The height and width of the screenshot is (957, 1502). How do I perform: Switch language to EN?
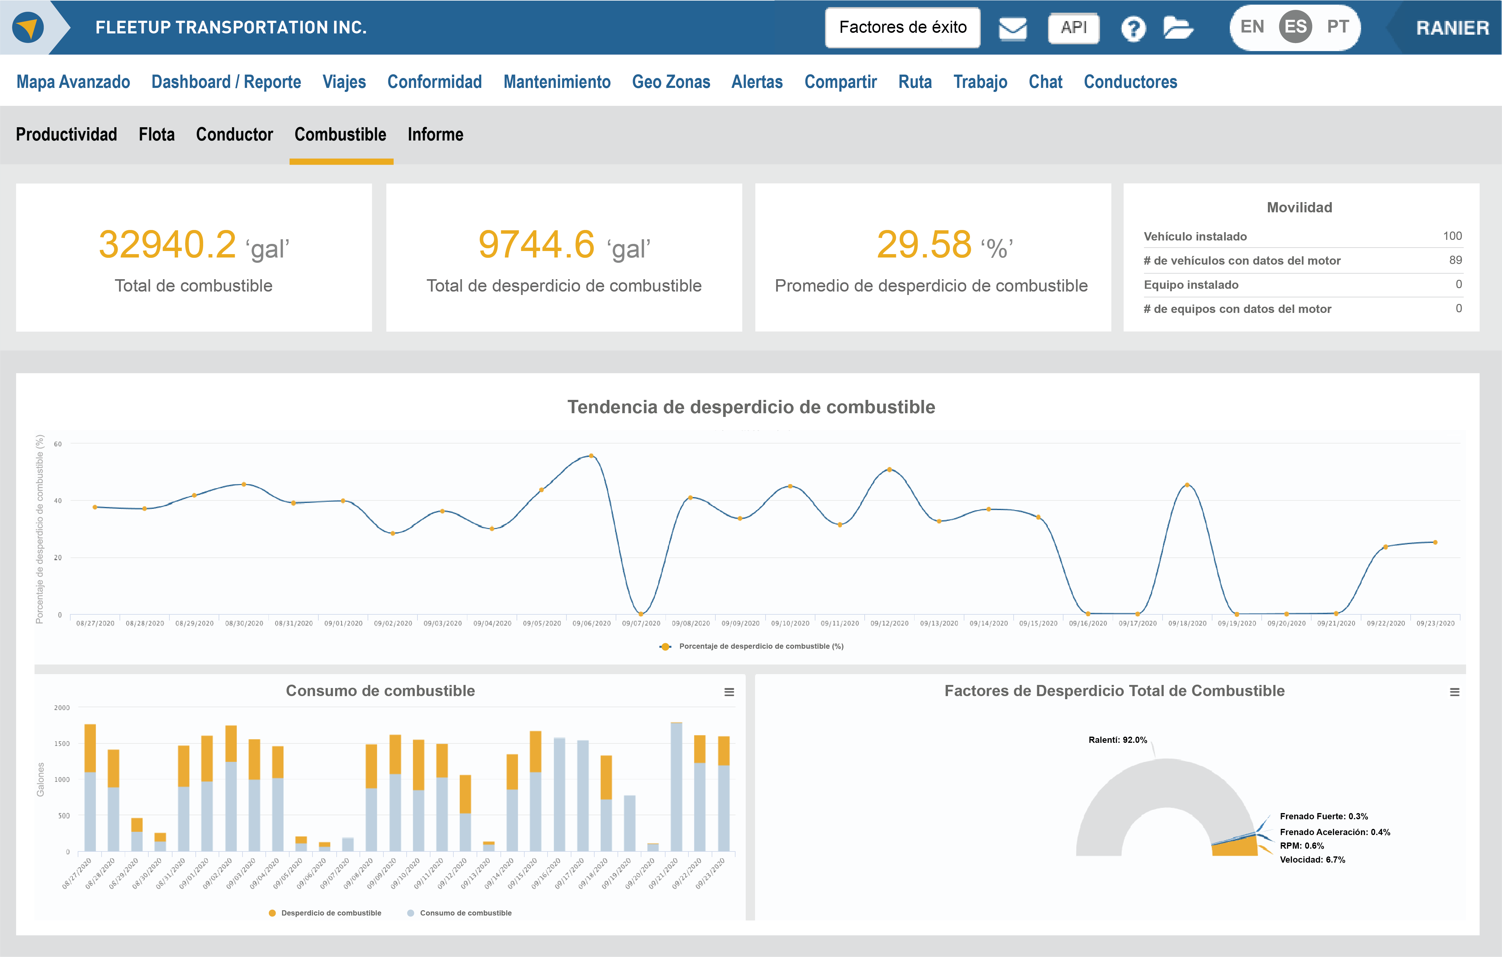pyautogui.click(x=1252, y=27)
